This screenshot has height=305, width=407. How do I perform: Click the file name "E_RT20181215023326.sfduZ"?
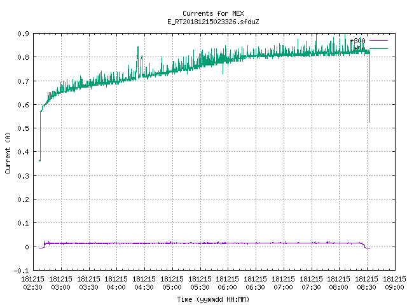point(213,22)
